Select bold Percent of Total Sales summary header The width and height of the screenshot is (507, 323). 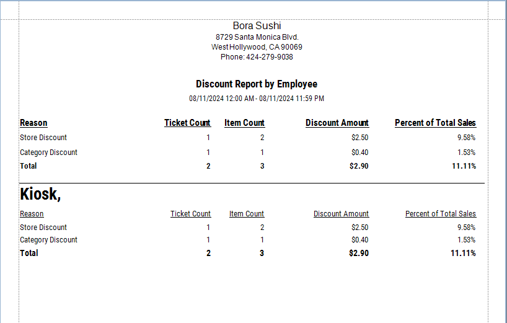pyautogui.click(x=435, y=123)
